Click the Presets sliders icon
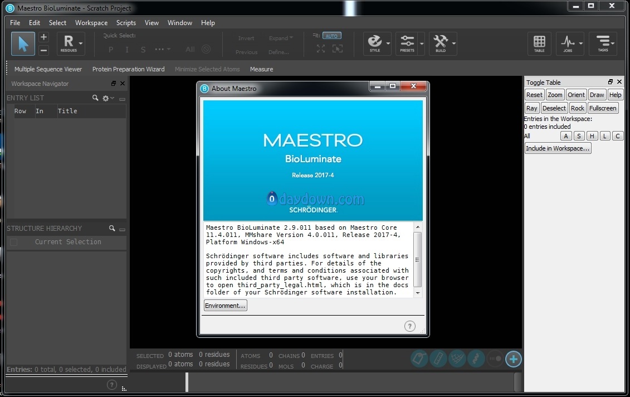This screenshot has height=397, width=630. 407,43
